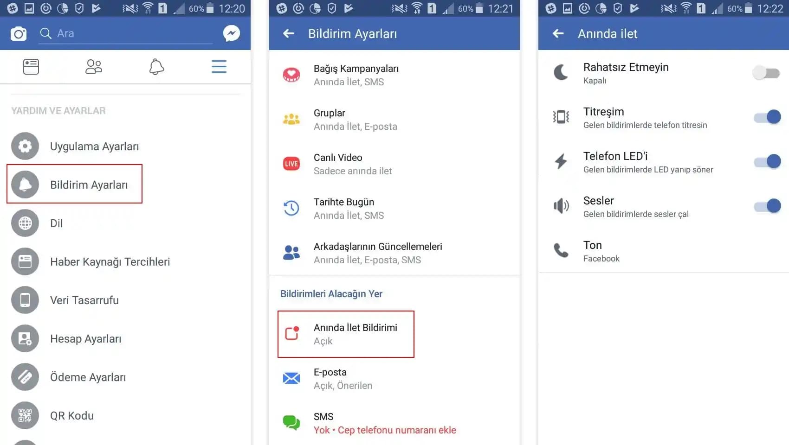Select the Canlı Video LIVE icon
Viewport: 789px width, 445px height.
tap(291, 164)
